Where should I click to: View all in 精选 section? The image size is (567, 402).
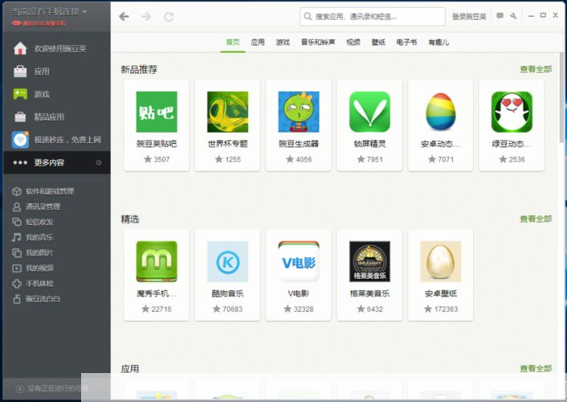[x=536, y=219]
